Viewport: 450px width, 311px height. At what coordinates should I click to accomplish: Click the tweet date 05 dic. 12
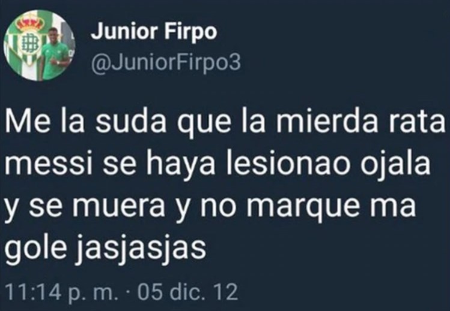[188, 292]
